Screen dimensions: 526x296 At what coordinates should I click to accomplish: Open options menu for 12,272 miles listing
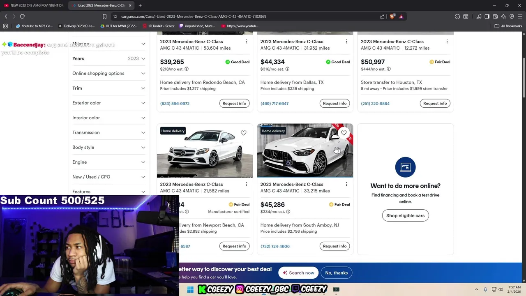pyautogui.click(x=447, y=42)
